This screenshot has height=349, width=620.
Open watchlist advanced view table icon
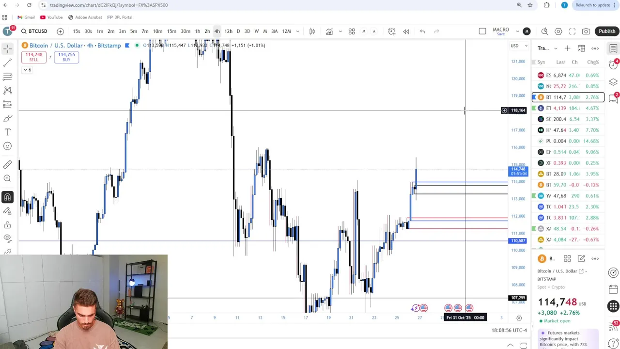point(581,48)
